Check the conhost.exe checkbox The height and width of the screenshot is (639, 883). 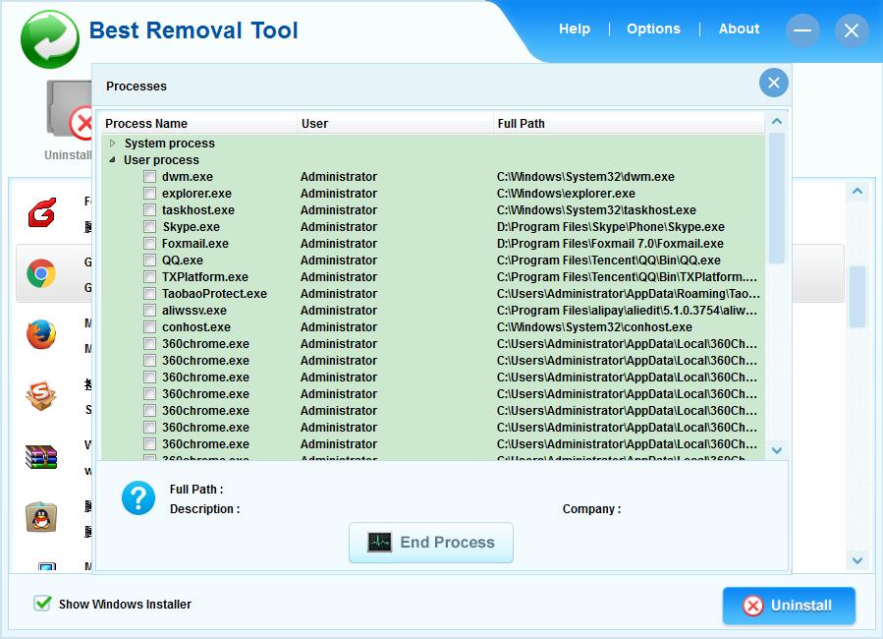click(x=150, y=327)
